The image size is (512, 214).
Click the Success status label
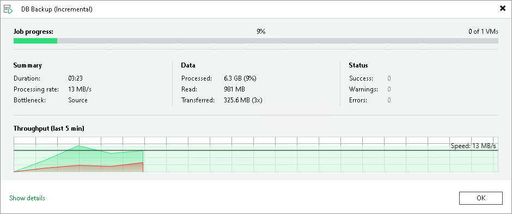pyautogui.click(x=361, y=78)
